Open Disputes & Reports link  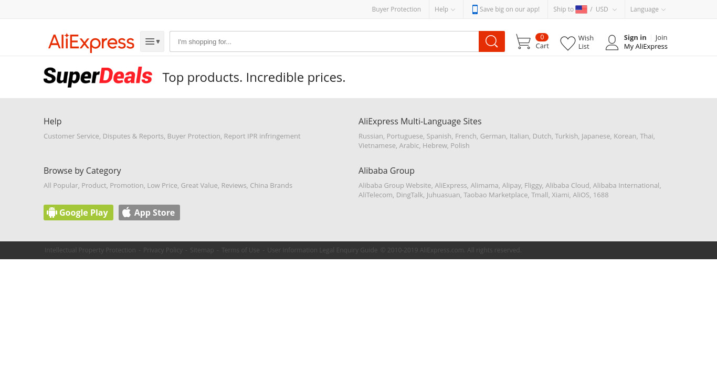click(x=133, y=136)
